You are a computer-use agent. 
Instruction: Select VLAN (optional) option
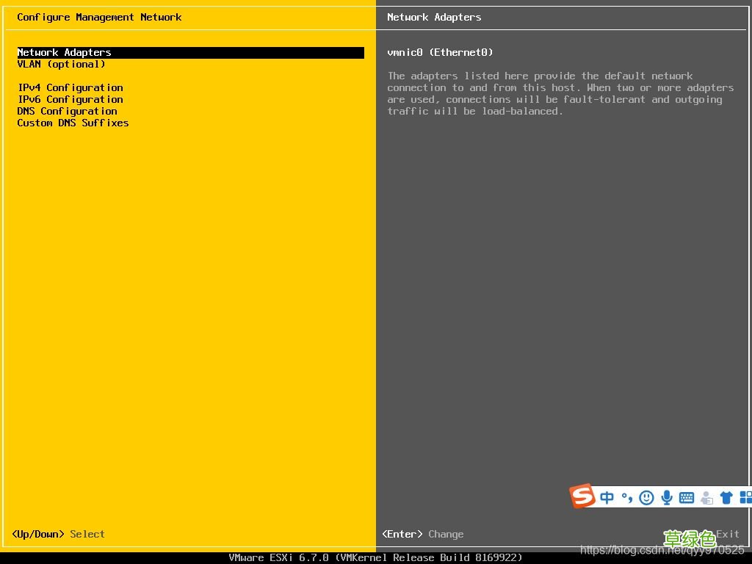(x=62, y=65)
